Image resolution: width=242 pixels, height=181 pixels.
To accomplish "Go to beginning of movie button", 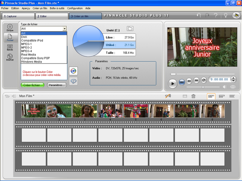I will [x=182, y=82].
